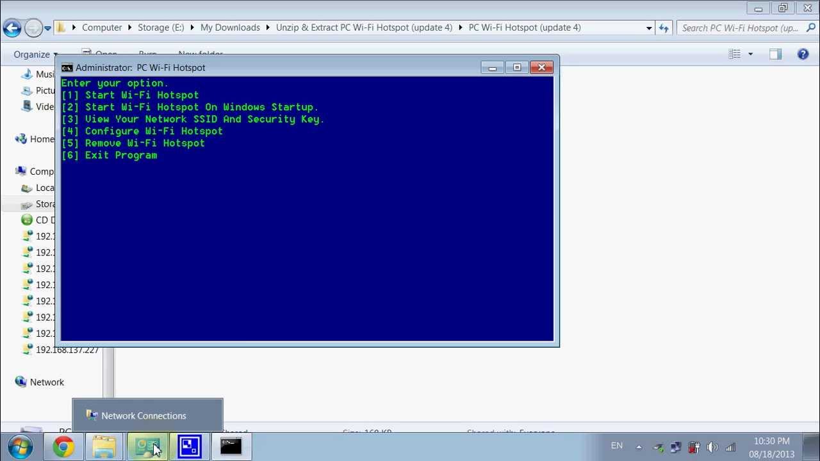
Task: Select the Network Connections preview label
Action: click(x=143, y=416)
